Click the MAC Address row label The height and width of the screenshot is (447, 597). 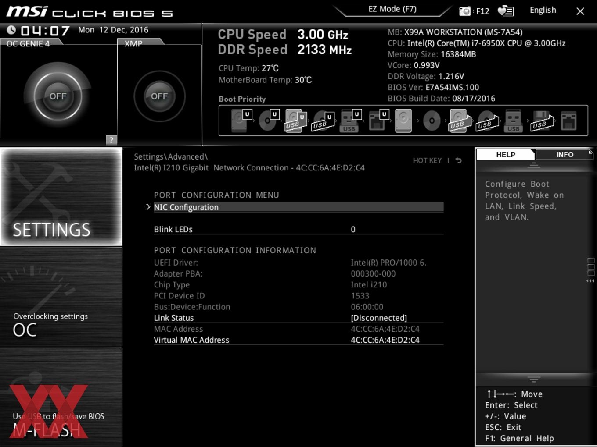(x=178, y=329)
